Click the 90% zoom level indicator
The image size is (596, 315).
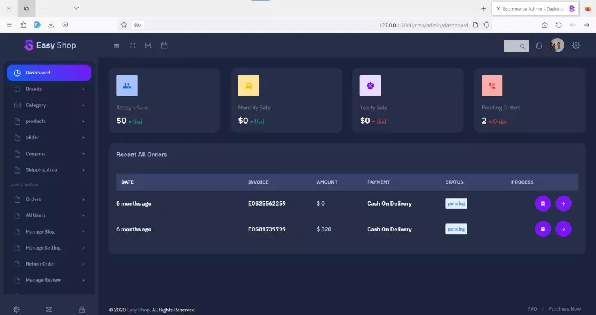pyautogui.click(x=138, y=25)
